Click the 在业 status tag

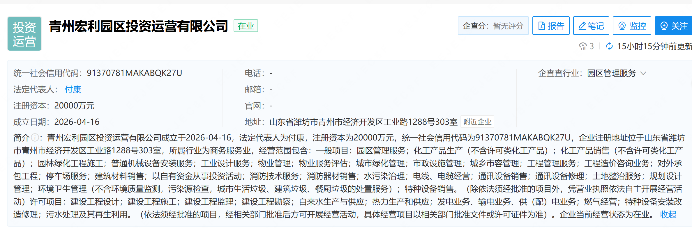pyautogui.click(x=246, y=26)
